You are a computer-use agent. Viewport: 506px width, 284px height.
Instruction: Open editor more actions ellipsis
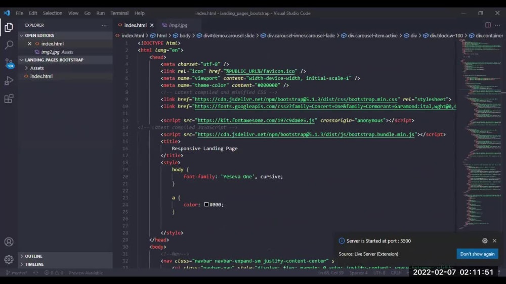coord(497,25)
